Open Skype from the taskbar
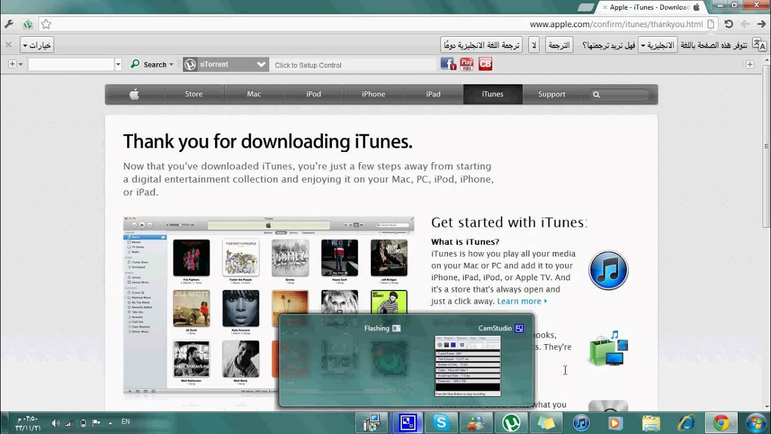This screenshot has height=434, width=771. pos(441,423)
